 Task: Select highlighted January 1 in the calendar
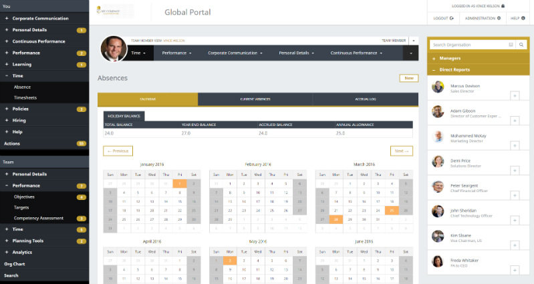[x=180, y=183]
